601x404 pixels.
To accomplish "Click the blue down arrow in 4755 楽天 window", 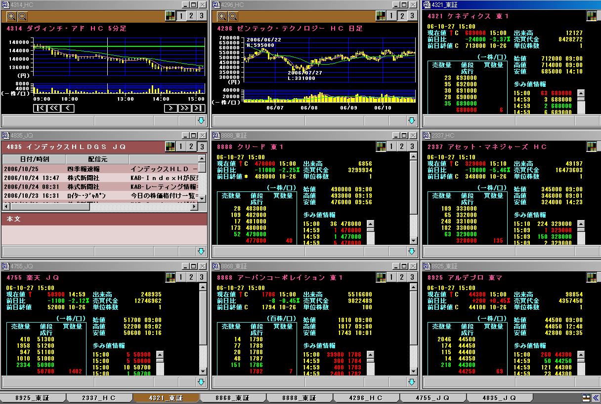I will (x=202, y=382).
